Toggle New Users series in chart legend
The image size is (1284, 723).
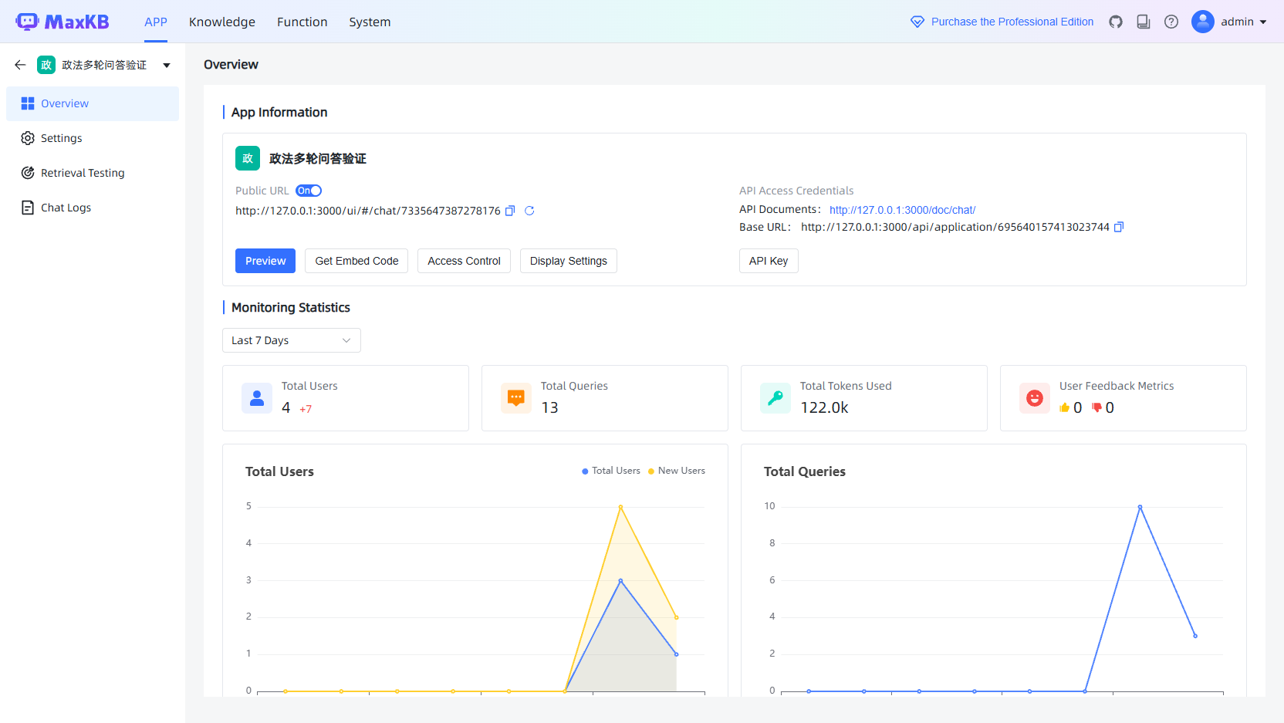677,471
